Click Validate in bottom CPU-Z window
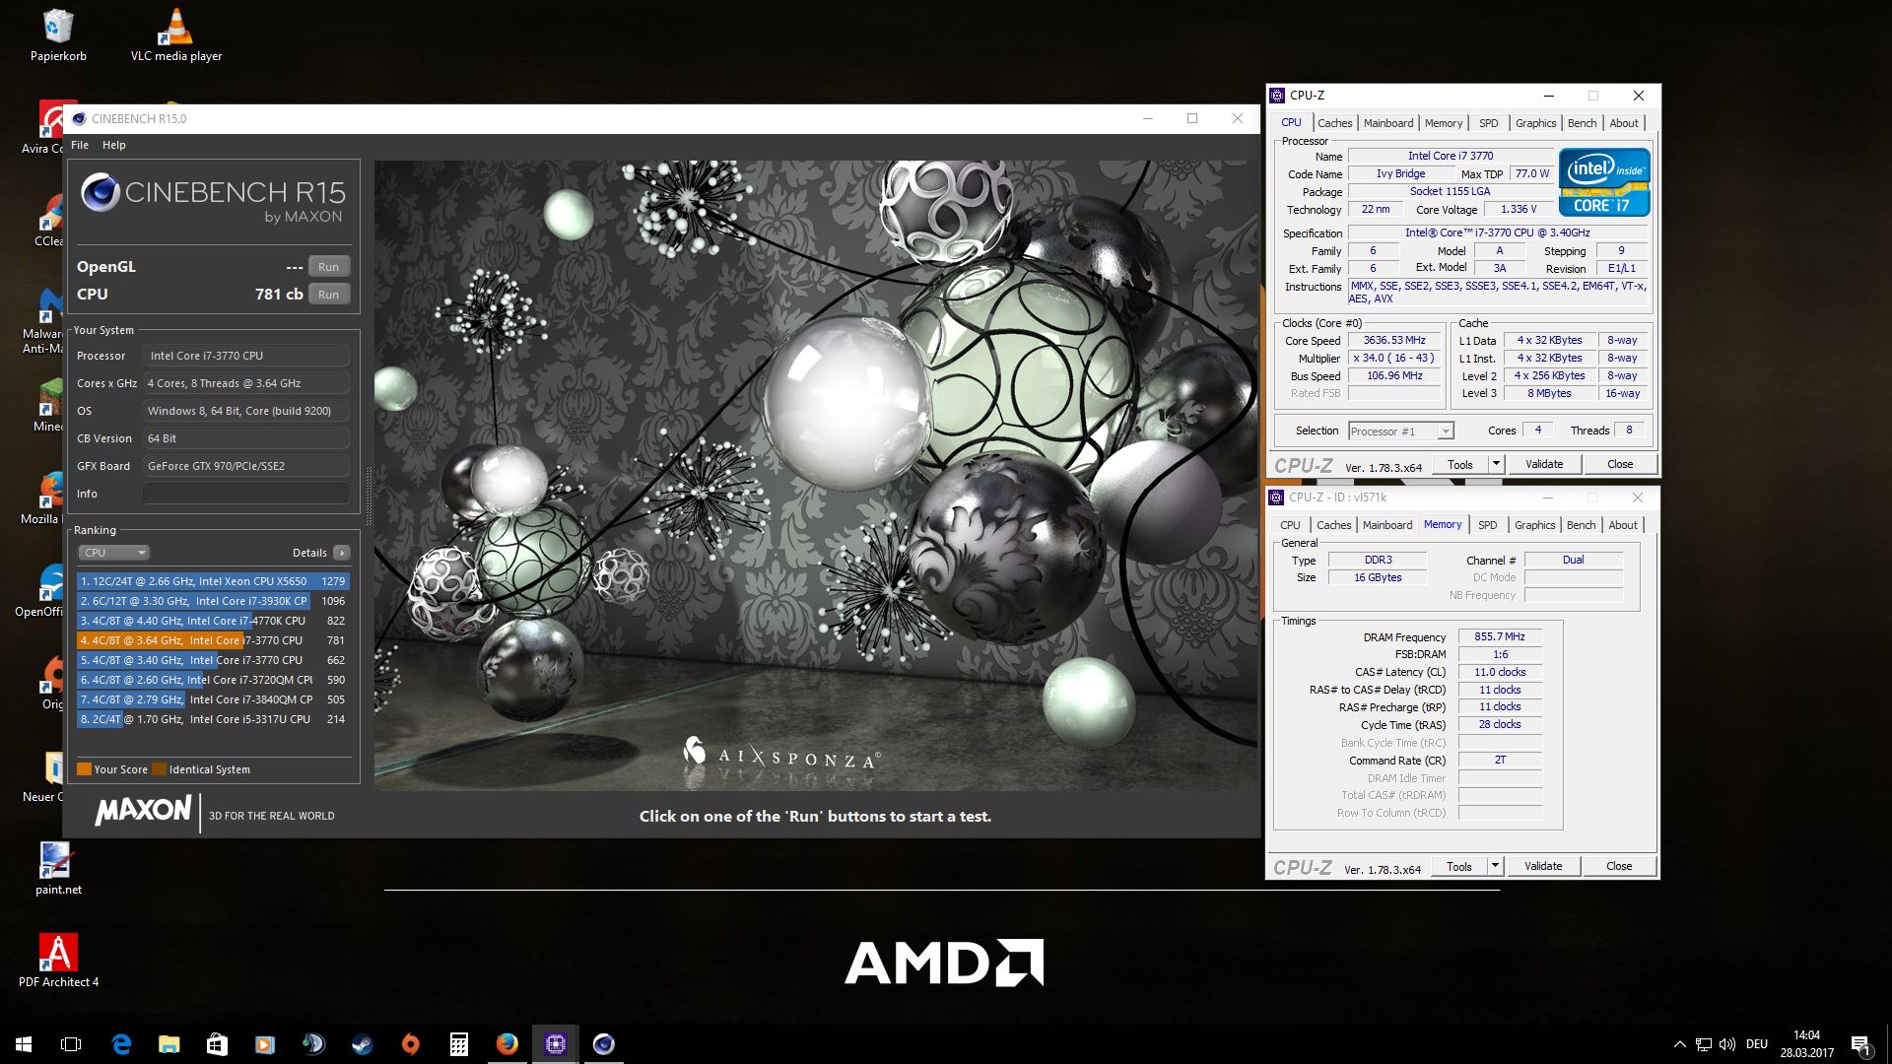The width and height of the screenshot is (1892, 1064). coord(1543,867)
